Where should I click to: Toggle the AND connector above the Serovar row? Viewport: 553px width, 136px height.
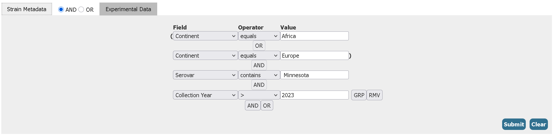pyautogui.click(x=259, y=65)
